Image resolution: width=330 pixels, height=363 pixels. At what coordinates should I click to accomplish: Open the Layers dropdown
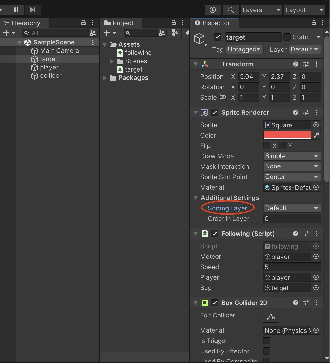coord(261,10)
